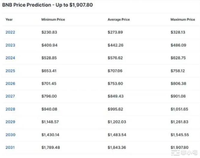Viewport: 200px width, 158px height.
Task: Click the Year column header
Action: coord(9,19)
